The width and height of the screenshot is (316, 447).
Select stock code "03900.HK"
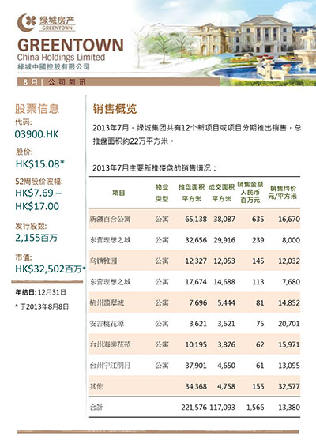(36, 134)
